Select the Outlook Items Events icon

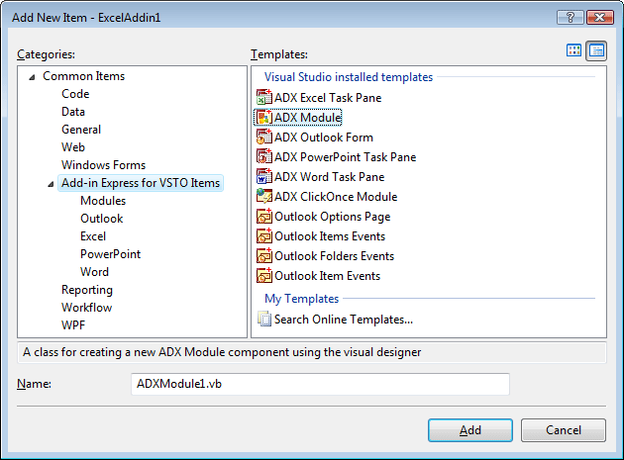(264, 236)
